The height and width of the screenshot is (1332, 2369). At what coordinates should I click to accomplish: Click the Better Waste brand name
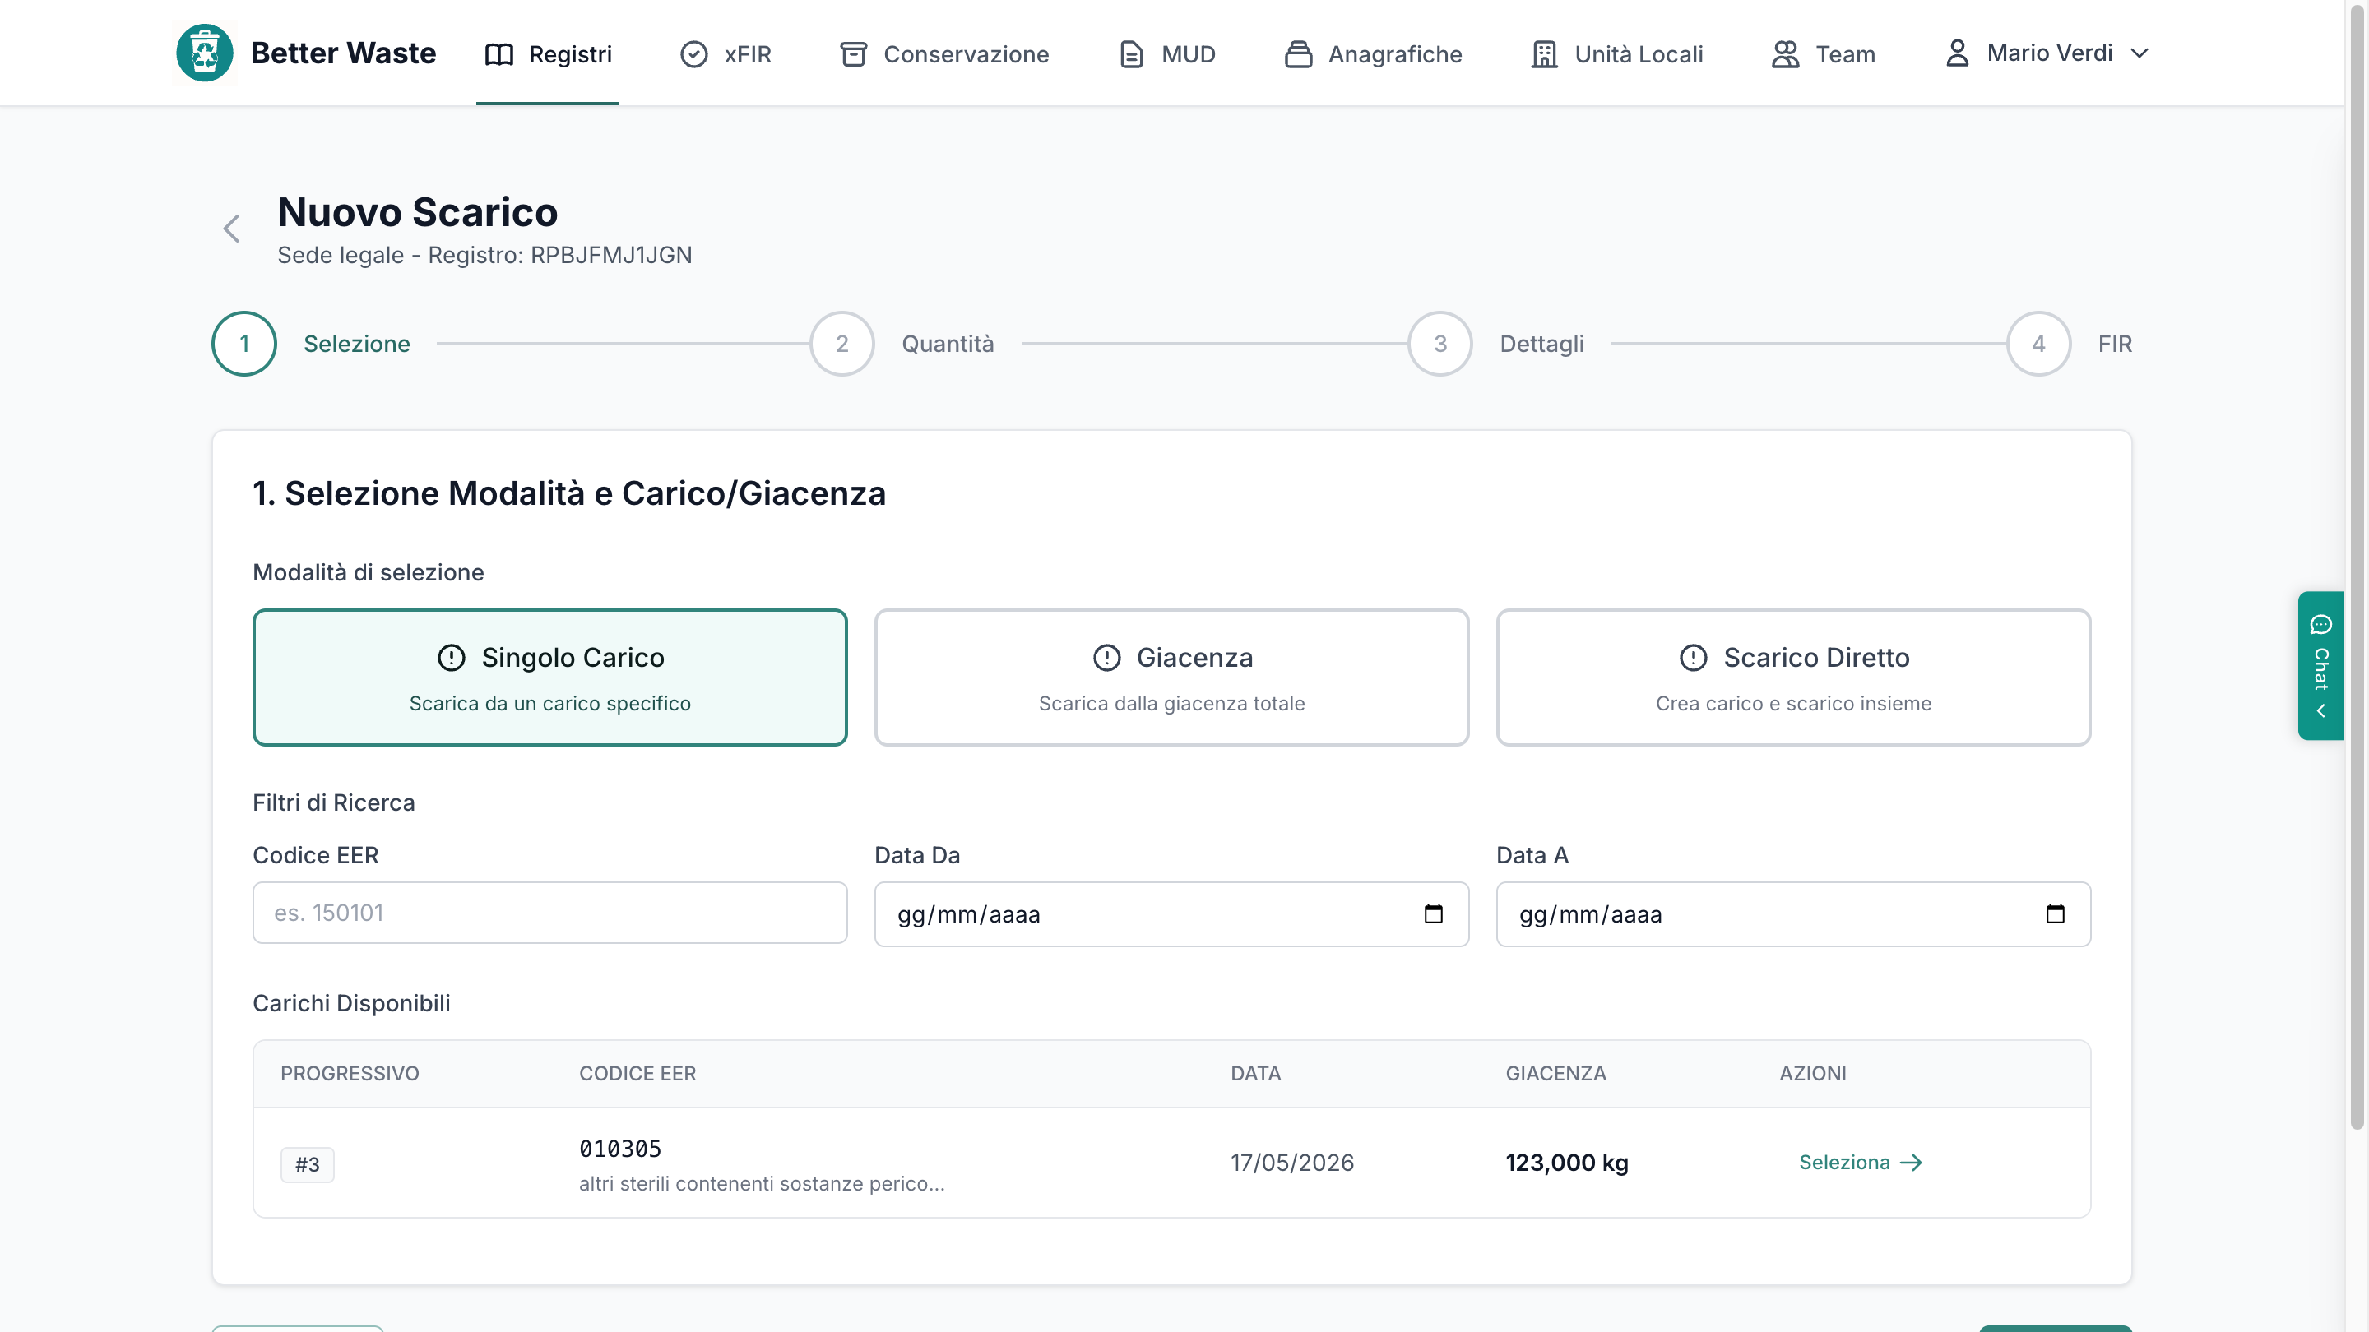[343, 53]
